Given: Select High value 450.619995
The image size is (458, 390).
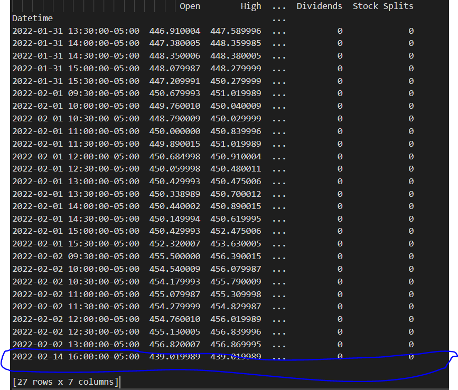Looking at the screenshot, I should pyautogui.click(x=236, y=219).
